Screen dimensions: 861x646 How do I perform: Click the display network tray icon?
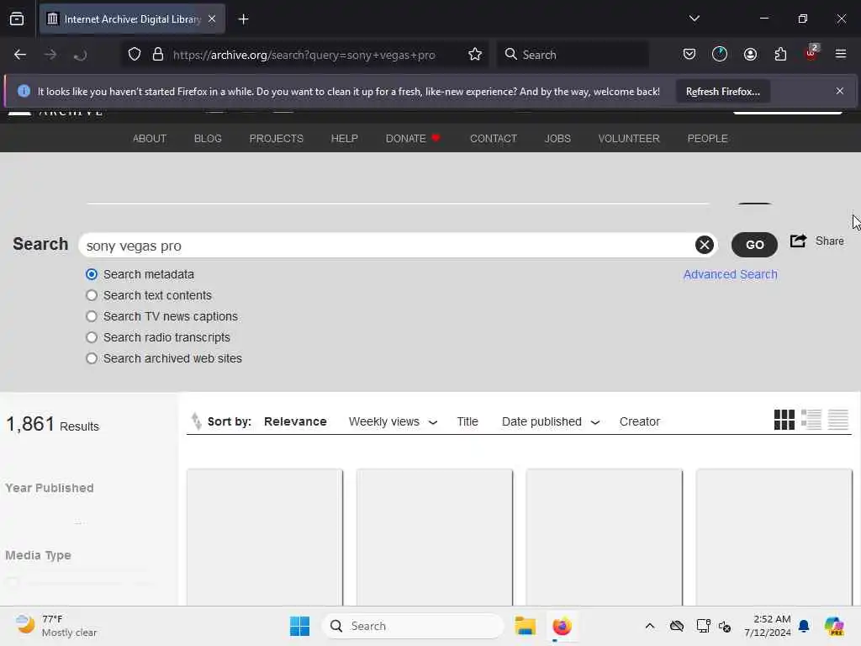[x=703, y=626]
